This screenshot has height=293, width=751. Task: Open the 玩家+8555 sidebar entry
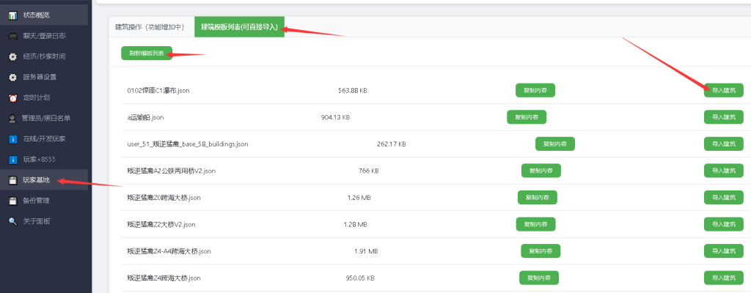(39, 159)
